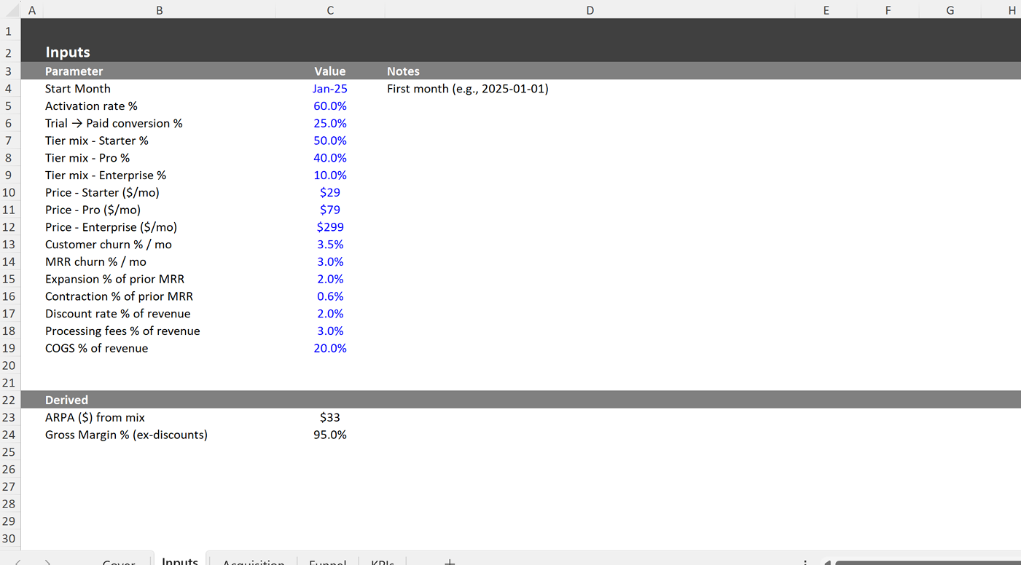Select the $299 Enterprise price value
The image size is (1021, 565).
[330, 227]
